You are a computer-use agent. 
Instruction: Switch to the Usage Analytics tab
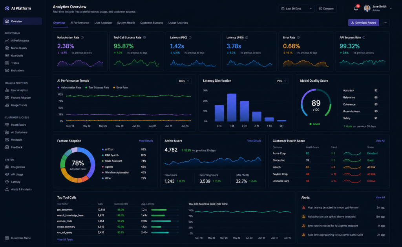(x=178, y=23)
